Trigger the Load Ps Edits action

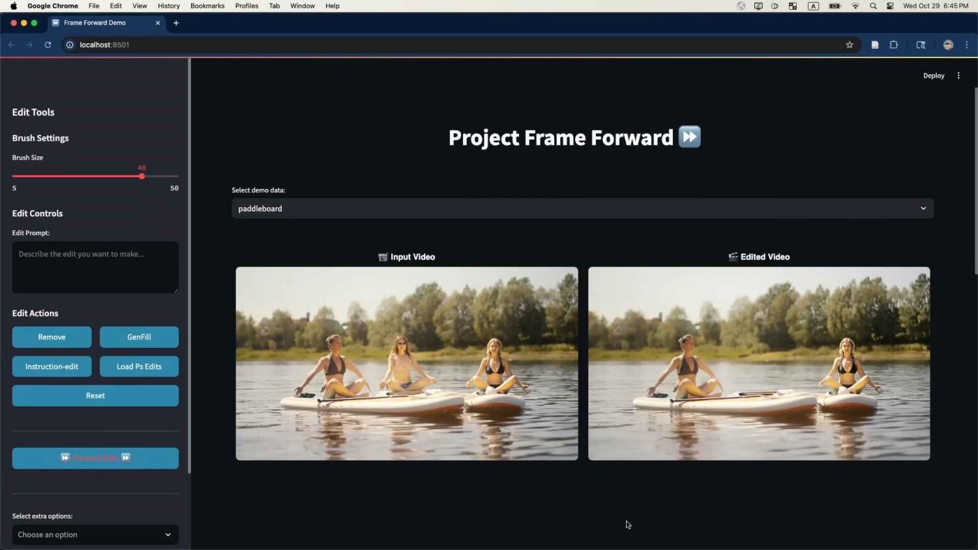(139, 366)
